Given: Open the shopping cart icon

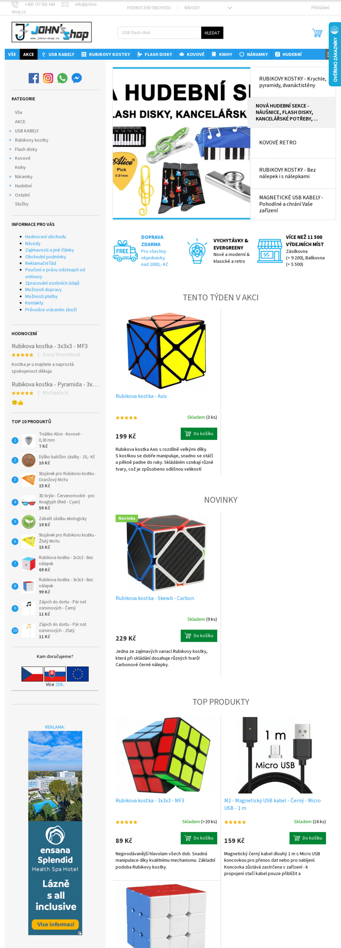Looking at the screenshot, I should (317, 33).
